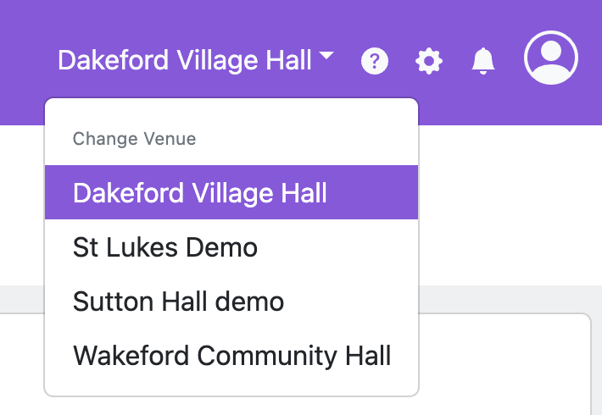Screen dimensions: 602x415
Task: Collapse the Dakeford Village Hall venue dropdown
Action: coord(196,61)
